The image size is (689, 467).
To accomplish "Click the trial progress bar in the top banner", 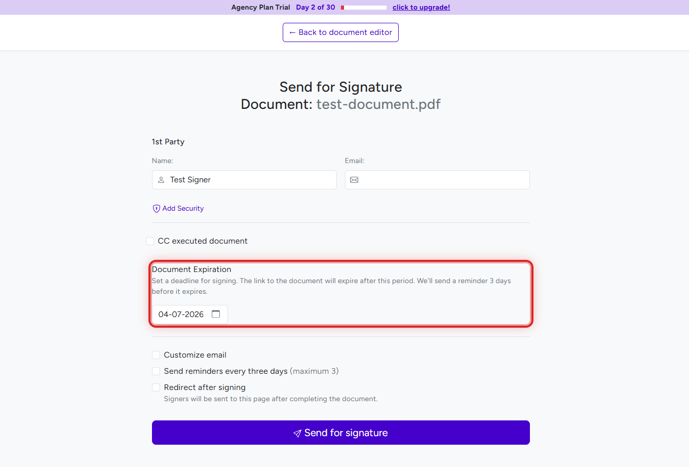I will (363, 7).
